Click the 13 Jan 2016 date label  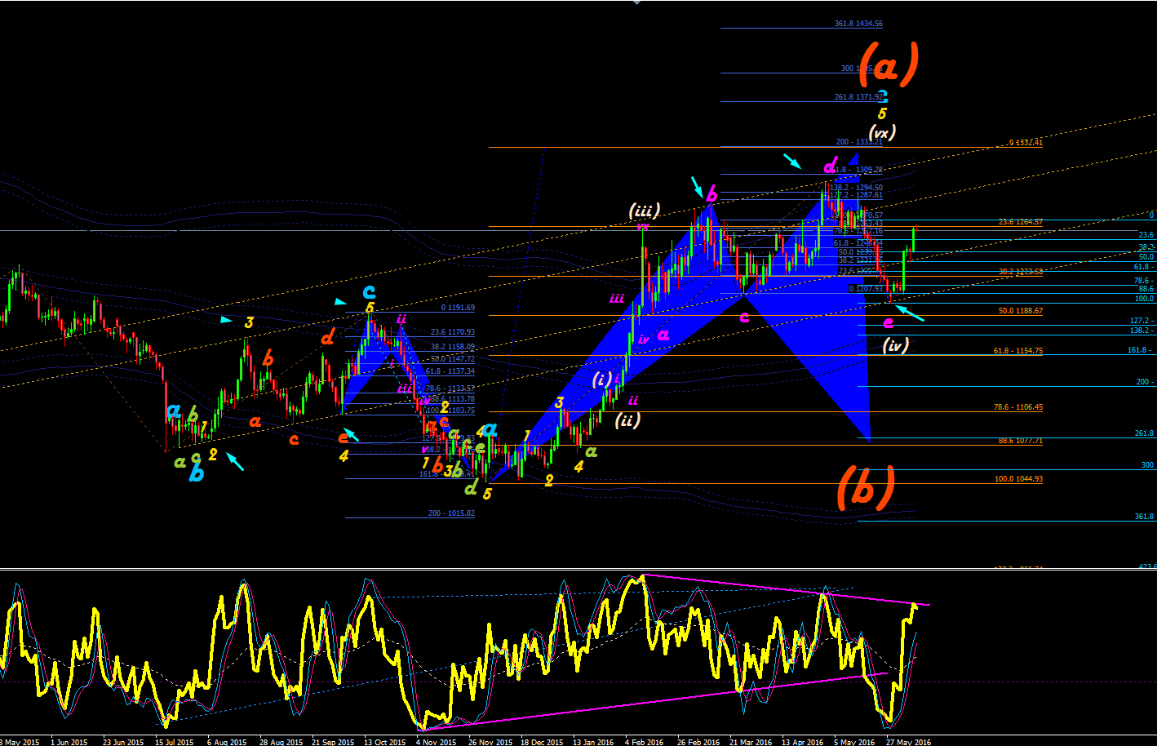click(x=593, y=742)
